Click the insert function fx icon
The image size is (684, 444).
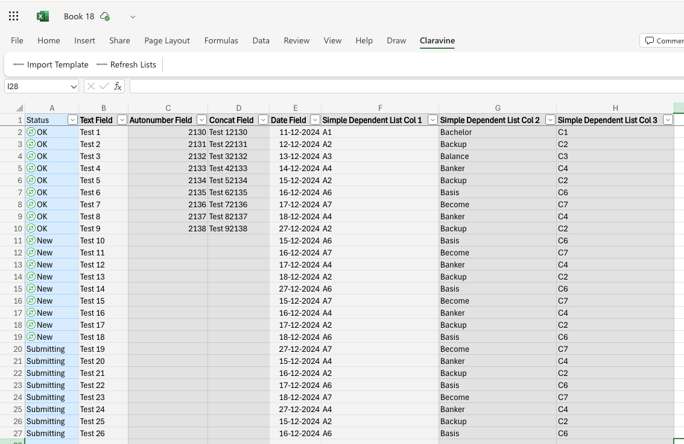pos(118,86)
